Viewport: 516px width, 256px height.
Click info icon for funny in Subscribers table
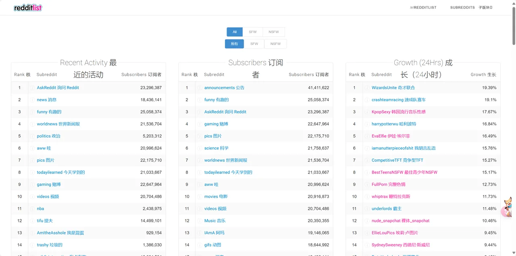200,100
